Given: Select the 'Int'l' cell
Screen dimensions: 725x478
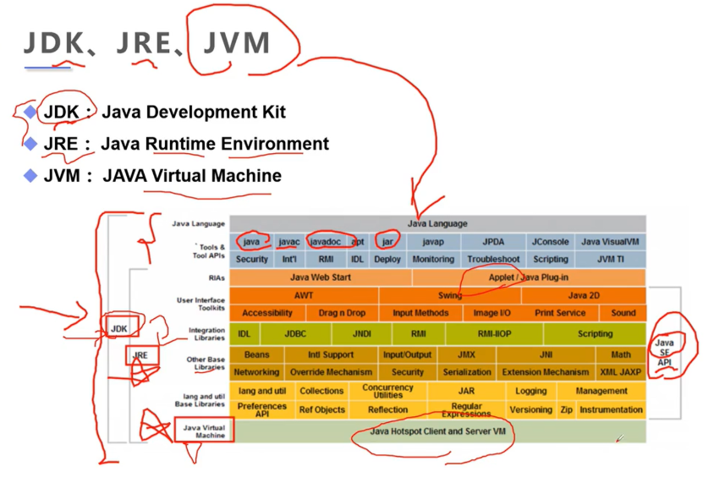Looking at the screenshot, I should 289,260.
